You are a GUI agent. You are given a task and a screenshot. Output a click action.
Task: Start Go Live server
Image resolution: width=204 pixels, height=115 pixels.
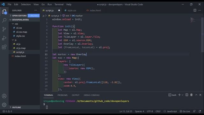[185, 111]
